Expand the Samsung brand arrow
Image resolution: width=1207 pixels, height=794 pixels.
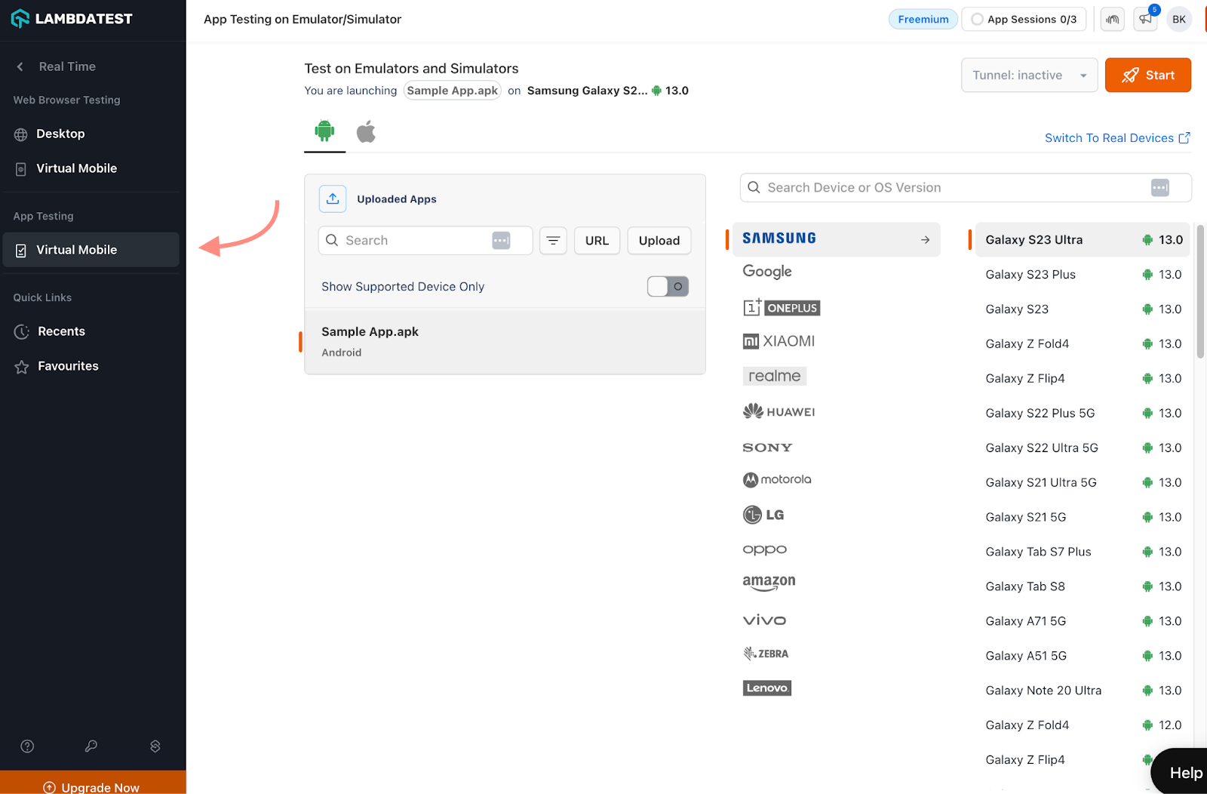tap(925, 240)
